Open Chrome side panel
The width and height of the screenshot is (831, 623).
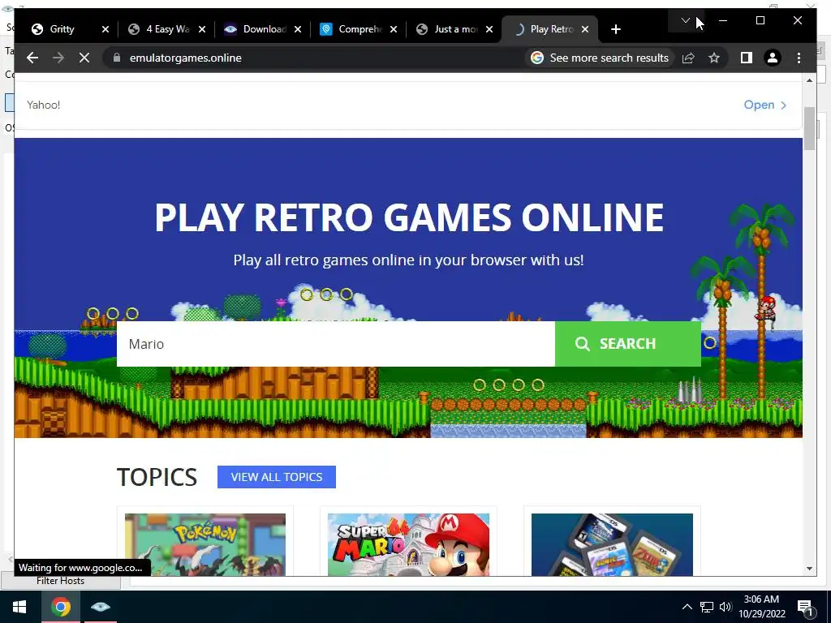click(x=747, y=58)
